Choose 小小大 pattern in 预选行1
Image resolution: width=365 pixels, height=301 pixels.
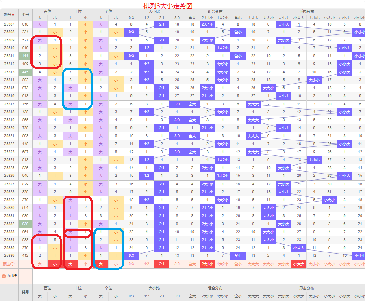point(345,264)
